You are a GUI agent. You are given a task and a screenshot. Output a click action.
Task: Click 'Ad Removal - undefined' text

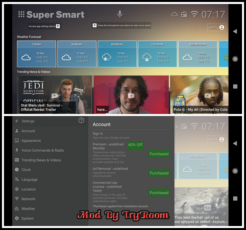click(110, 168)
